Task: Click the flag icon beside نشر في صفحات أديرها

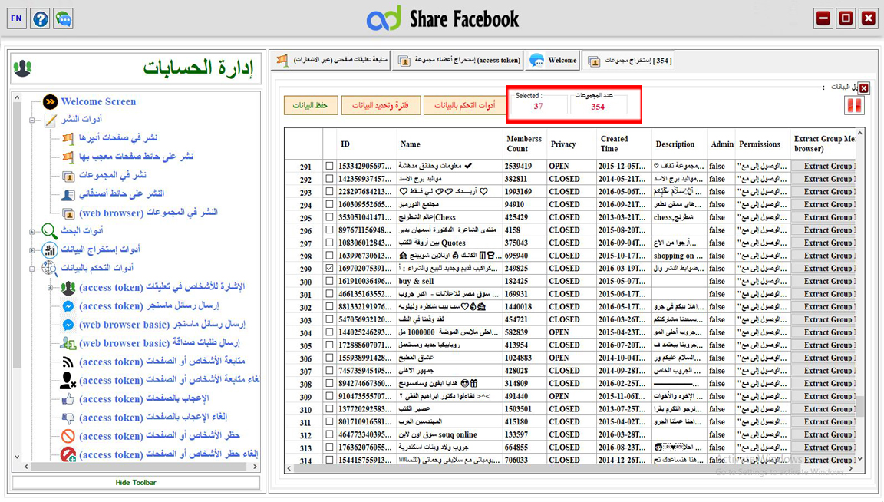Action: click(68, 138)
